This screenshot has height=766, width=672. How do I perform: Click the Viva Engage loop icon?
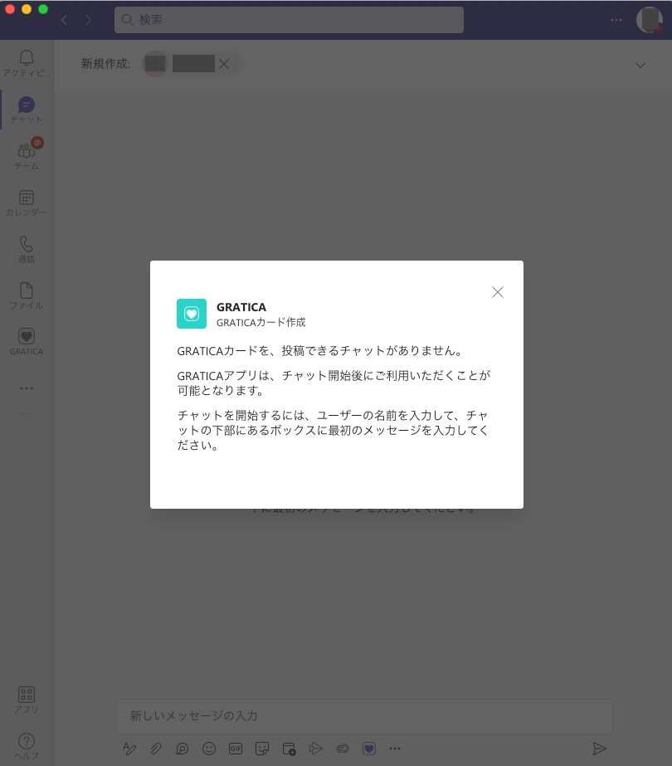(x=343, y=749)
